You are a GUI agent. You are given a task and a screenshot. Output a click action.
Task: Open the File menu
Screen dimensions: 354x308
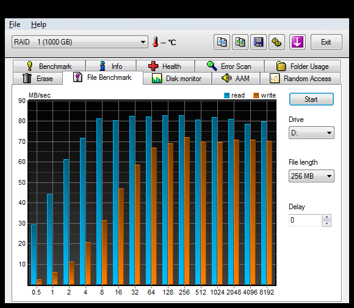(15, 24)
